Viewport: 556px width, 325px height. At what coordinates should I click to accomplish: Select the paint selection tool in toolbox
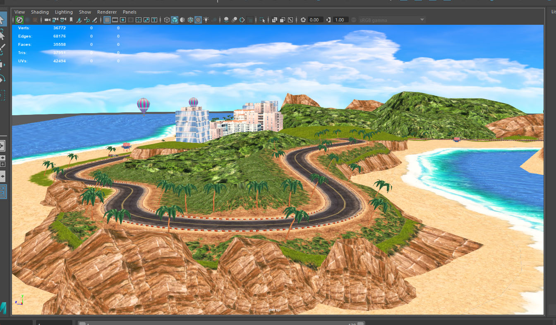tap(2, 49)
